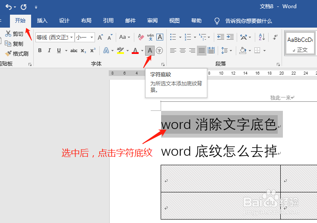
Task: Align text right
Action: pos(192,50)
